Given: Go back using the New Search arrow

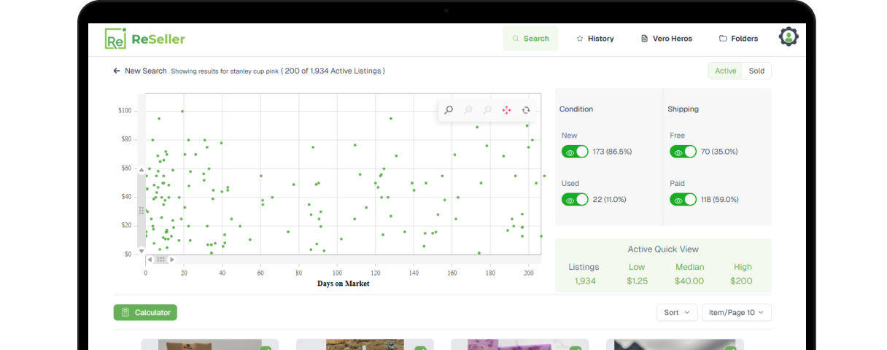Looking at the screenshot, I should (x=117, y=71).
